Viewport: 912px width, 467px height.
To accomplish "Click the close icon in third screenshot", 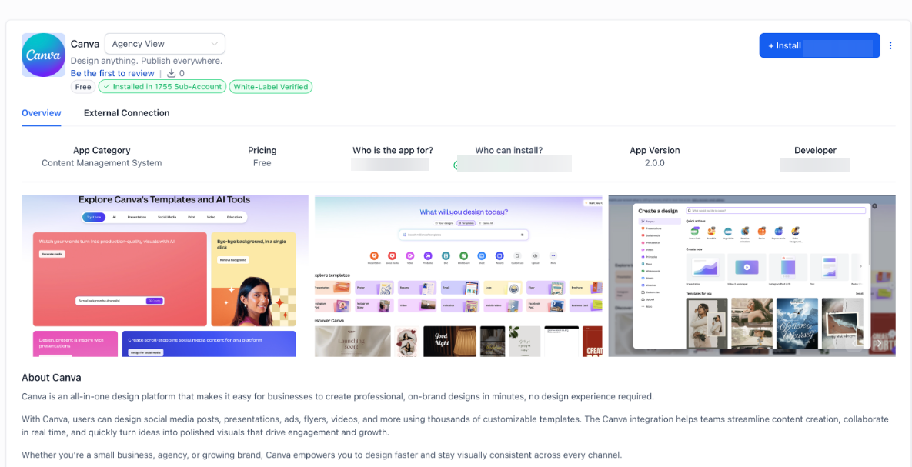I will tap(875, 206).
